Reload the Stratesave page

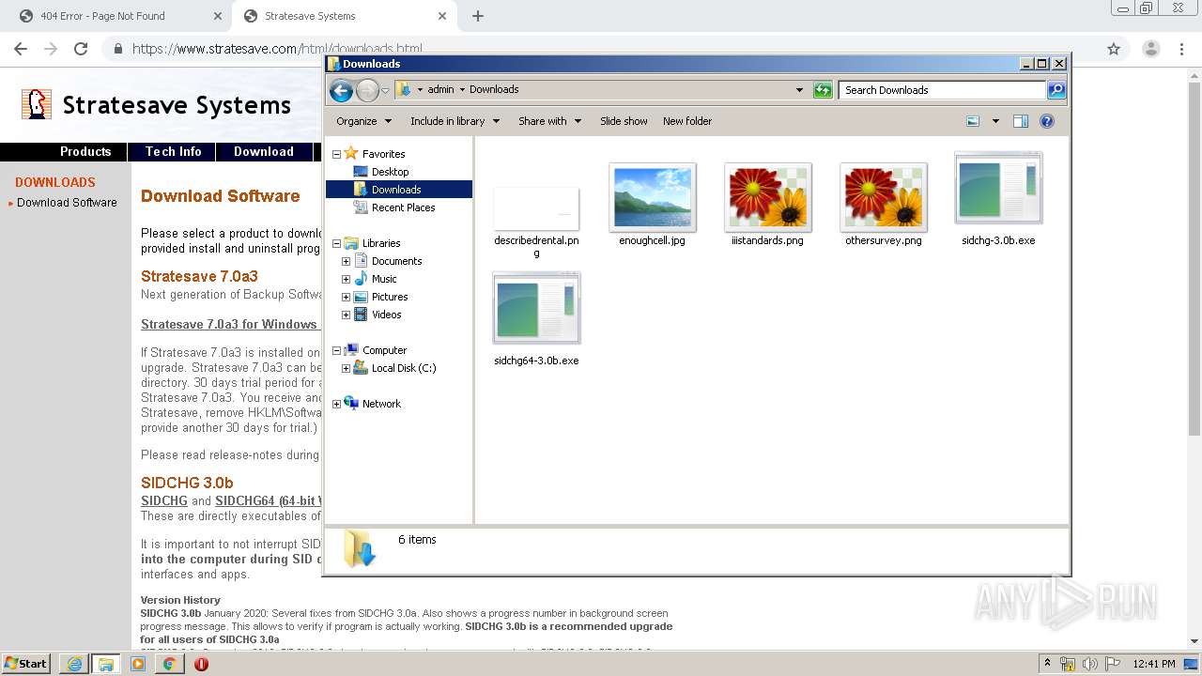(81, 49)
